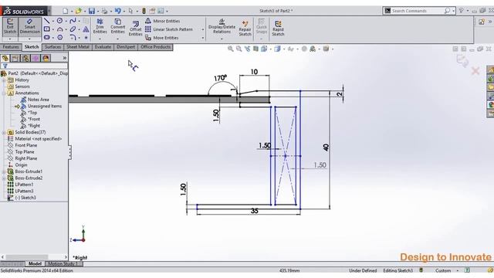Image resolution: width=494 pixels, height=278 pixels.
Task: Click Offset Entities tool
Action: coord(136,29)
